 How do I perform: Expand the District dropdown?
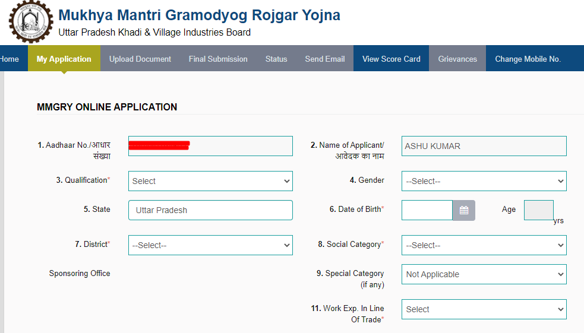coord(210,245)
